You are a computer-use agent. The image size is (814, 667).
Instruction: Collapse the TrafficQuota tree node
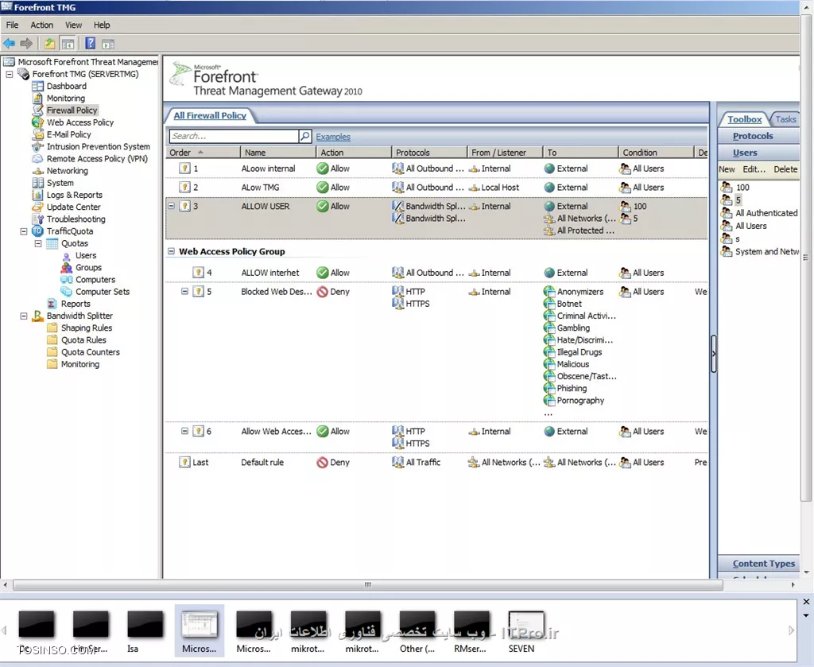(x=24, y=231)
